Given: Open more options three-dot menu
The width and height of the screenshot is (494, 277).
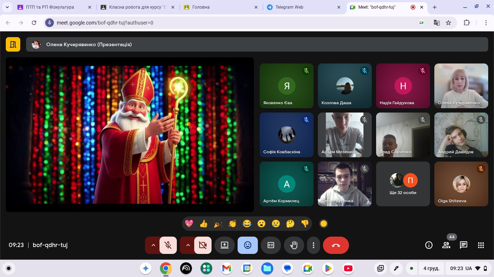Looking at the screenshot, I should [313, 245].
